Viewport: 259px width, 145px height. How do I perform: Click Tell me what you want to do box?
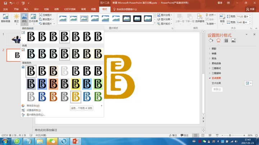(x=125, y=9)
